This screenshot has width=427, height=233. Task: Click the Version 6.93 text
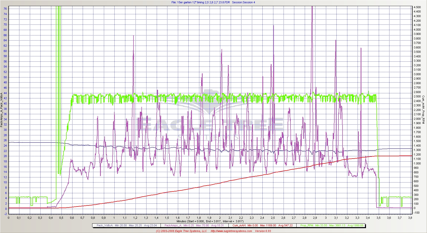coord(263,231)
